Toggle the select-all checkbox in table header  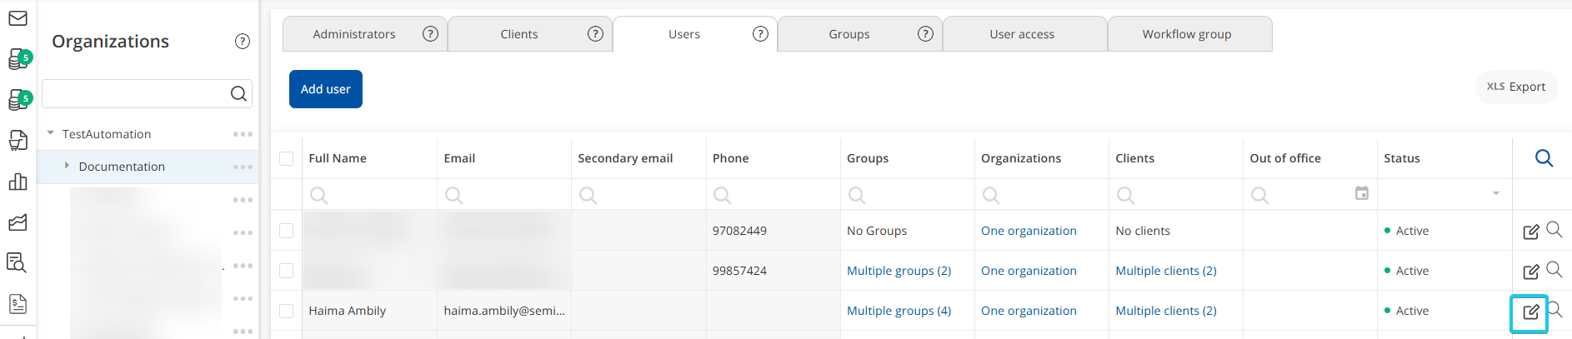[287, 158]
